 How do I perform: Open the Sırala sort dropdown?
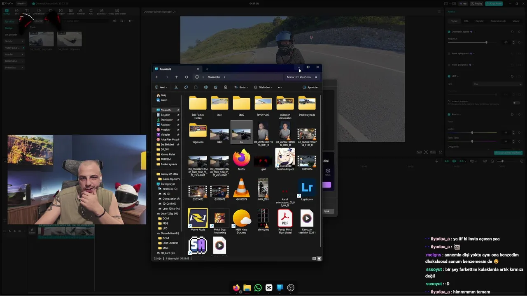(241, 87)
